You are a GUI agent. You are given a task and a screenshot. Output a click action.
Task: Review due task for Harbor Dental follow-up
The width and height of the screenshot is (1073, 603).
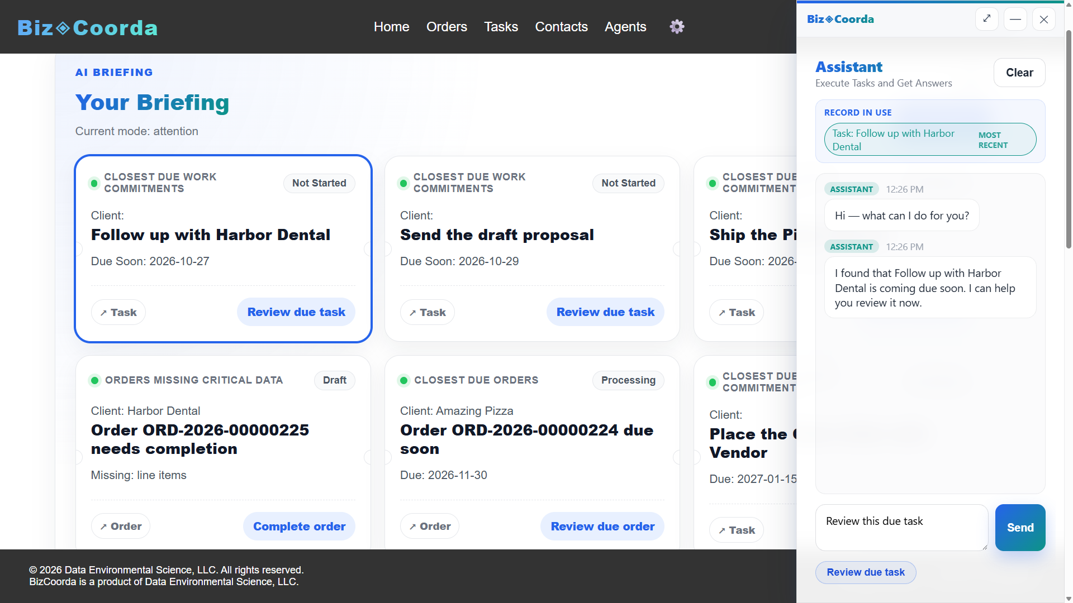(x=296, y=312)
